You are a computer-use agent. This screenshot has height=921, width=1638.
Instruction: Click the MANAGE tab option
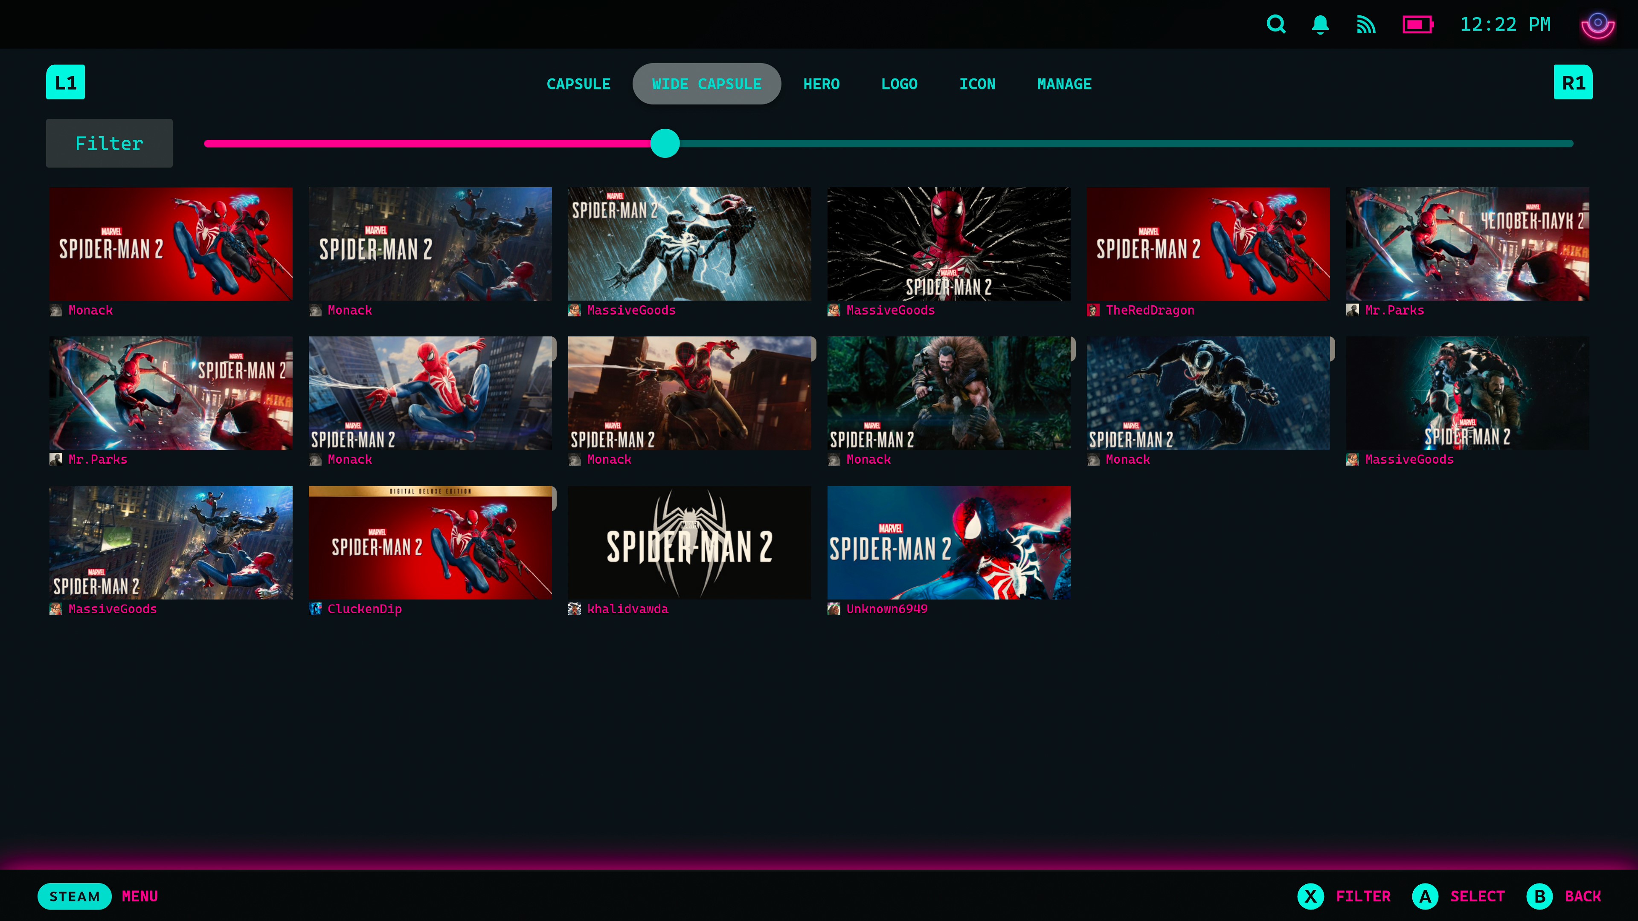tap(1063, 83)
